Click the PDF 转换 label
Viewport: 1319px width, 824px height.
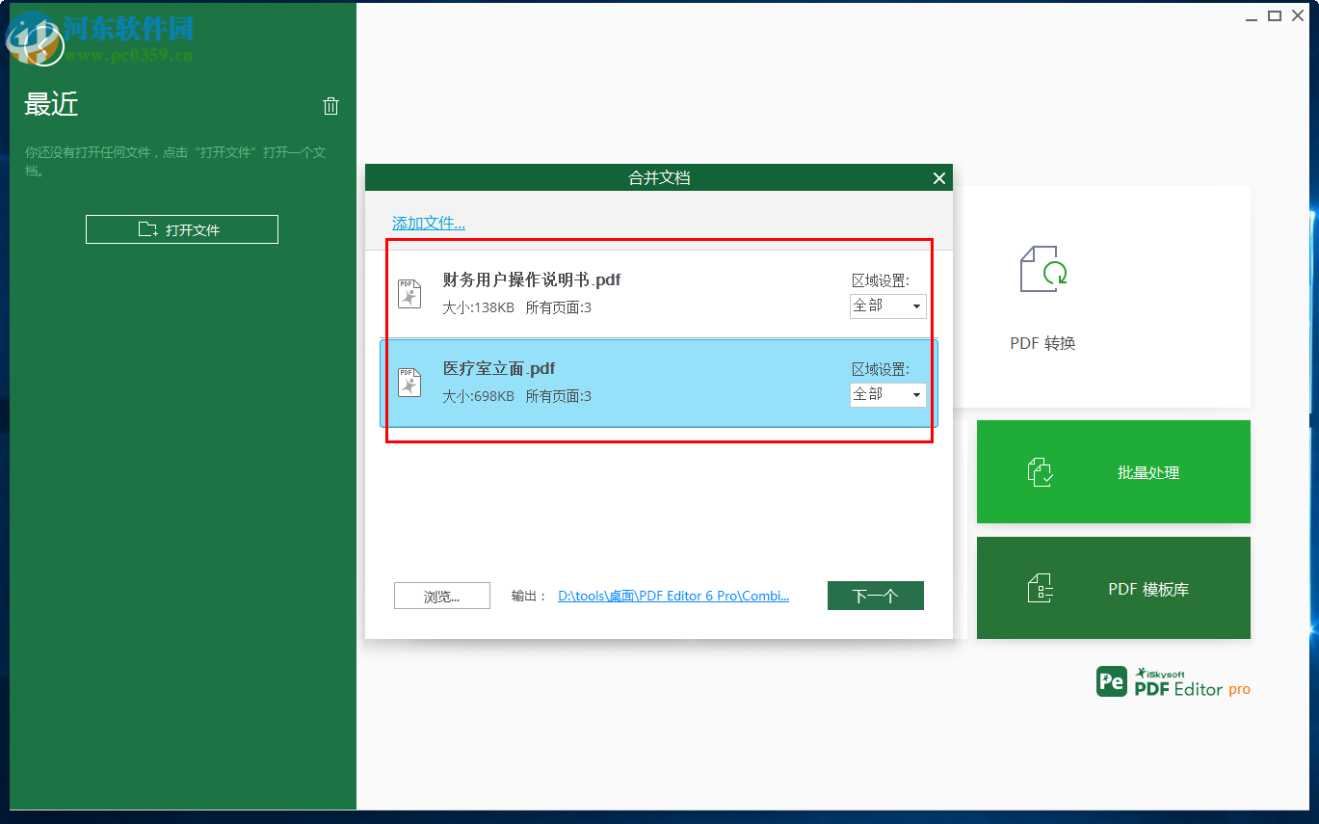tap(1042, 343)
